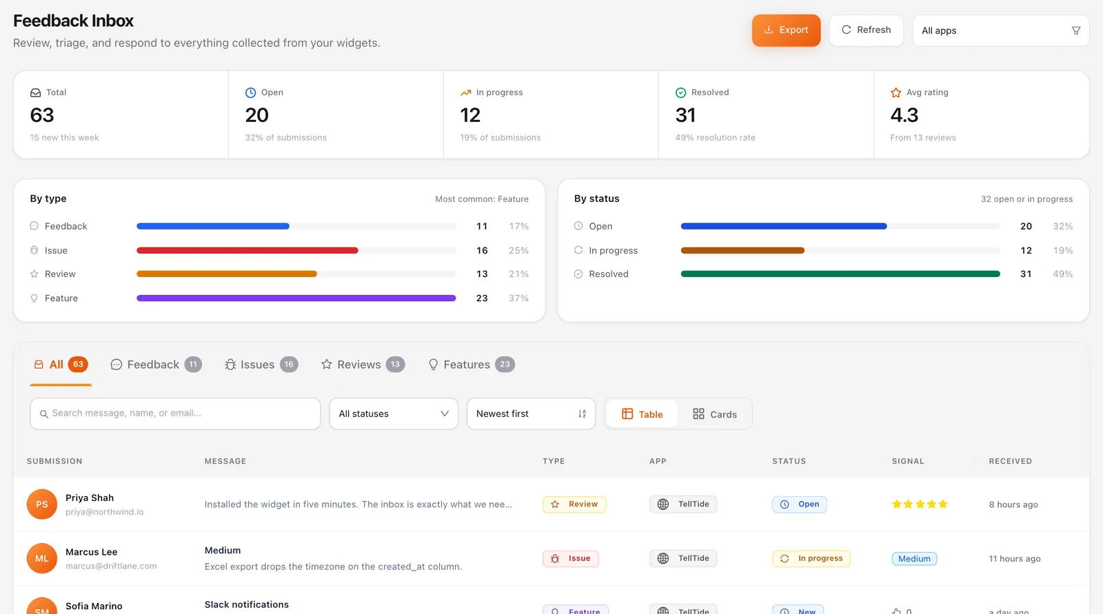The height and width of the screenshot is (614, 1103).
Task: Click the In progress trend icon
Action: click(x=466, y=92)
